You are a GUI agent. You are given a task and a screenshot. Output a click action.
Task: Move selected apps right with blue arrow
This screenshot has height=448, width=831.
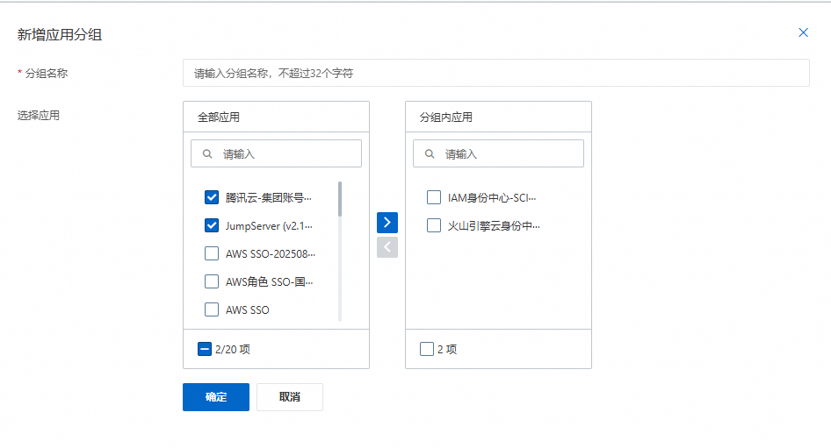(387, 223)
